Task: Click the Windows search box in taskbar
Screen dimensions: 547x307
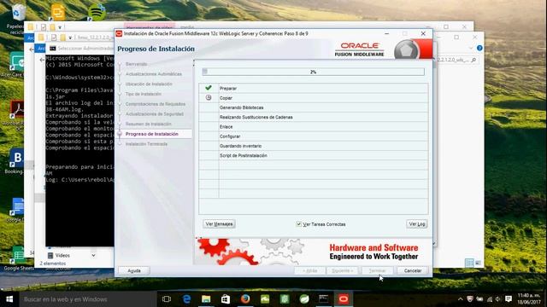Action: 88,299
